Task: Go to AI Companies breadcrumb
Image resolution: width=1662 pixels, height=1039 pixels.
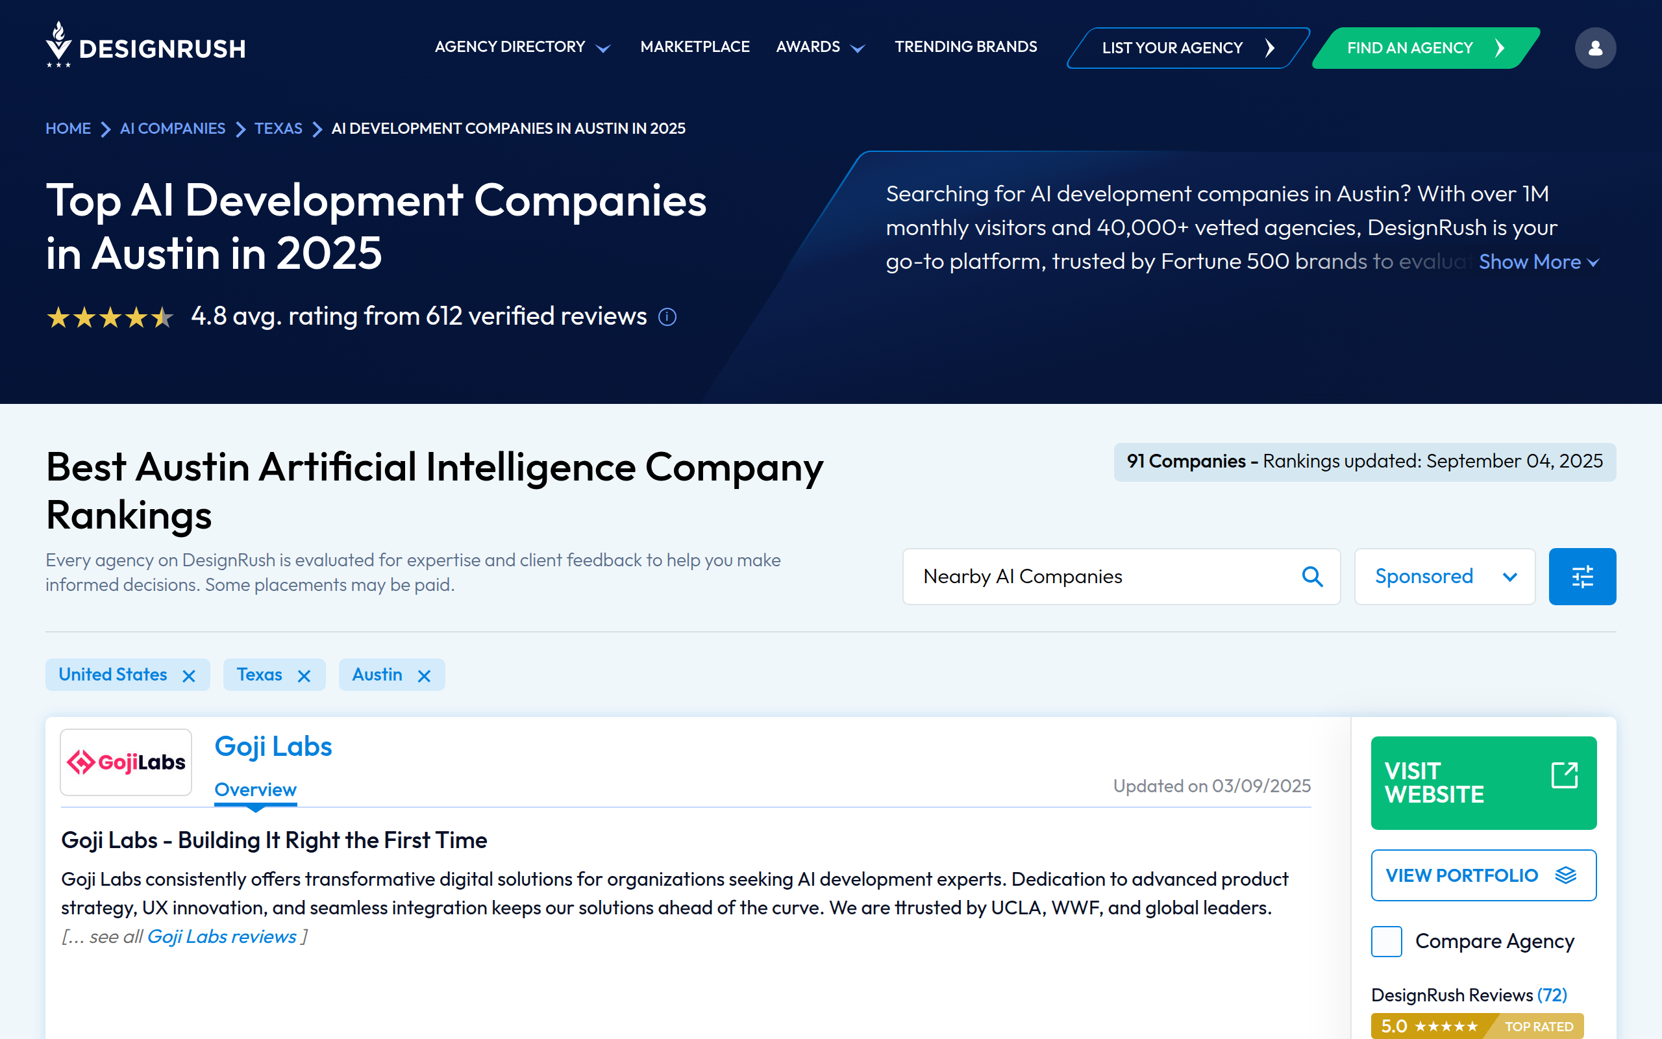Action: coord(173,129)
